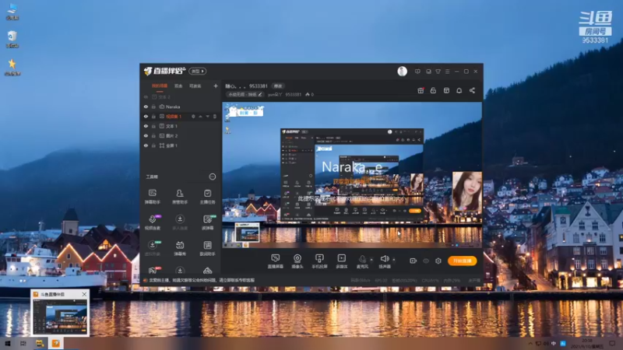This screenshot has width=623, height=350.
Task: Click the taskbar preview thumbnail
Action: pyautogui.click(x=60, y=317)
